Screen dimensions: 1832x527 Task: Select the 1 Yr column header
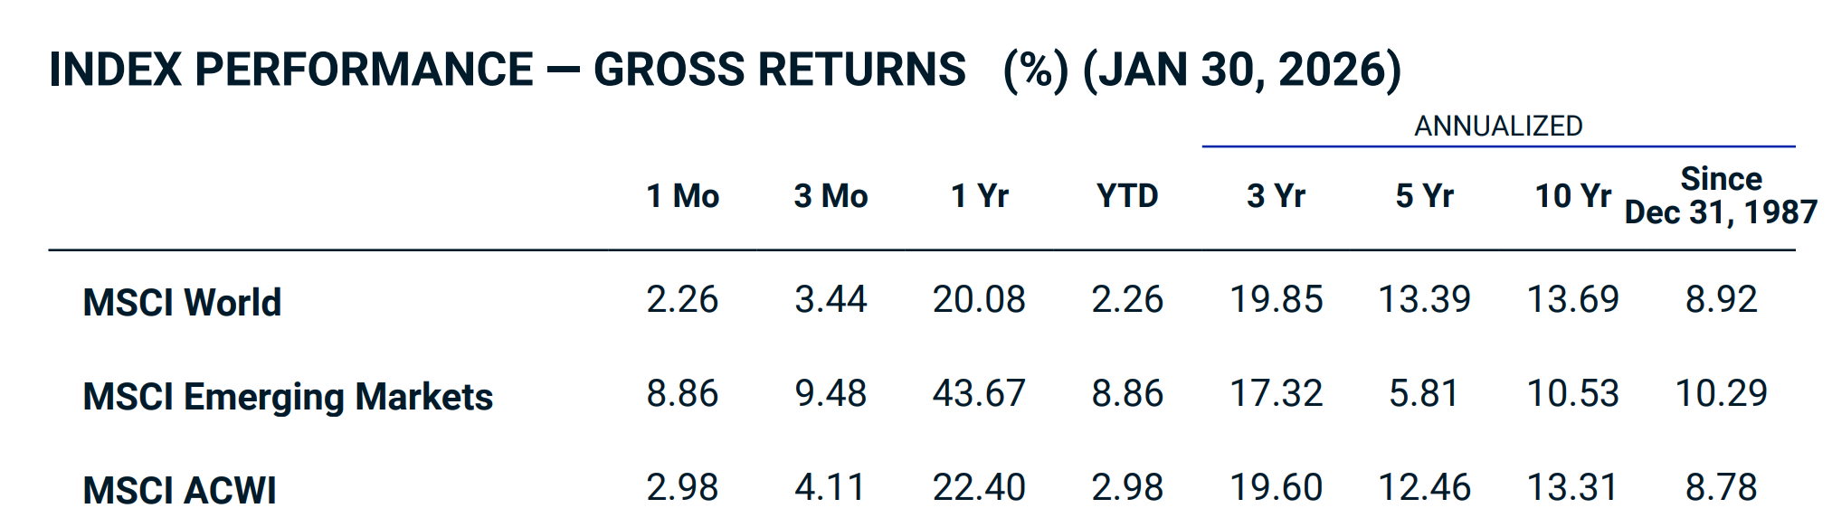coord(979,196)
